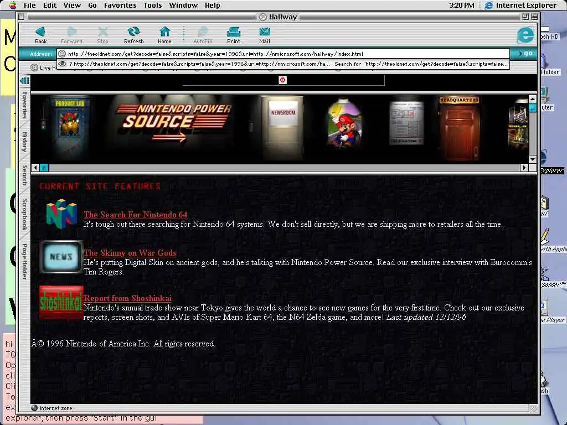Open 'The Skinny on War Gods' link
Image resolution: width=567 pixels, height=425 pixels.
(x=130, y=253)
